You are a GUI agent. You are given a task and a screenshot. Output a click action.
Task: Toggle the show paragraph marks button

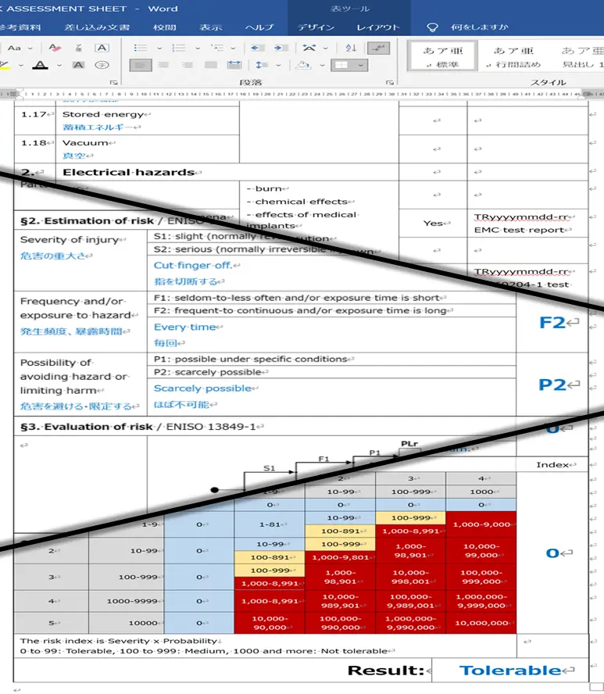(378, 48)
